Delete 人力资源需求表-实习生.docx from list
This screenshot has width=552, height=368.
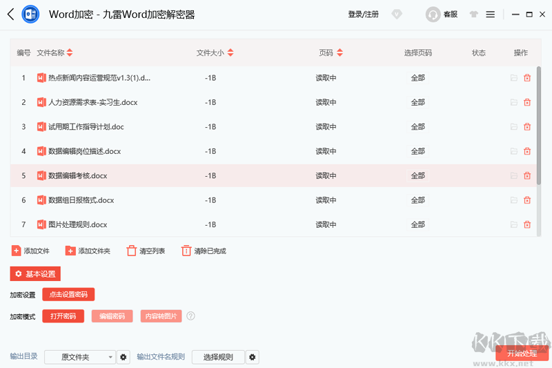click(x=527, y=102)
